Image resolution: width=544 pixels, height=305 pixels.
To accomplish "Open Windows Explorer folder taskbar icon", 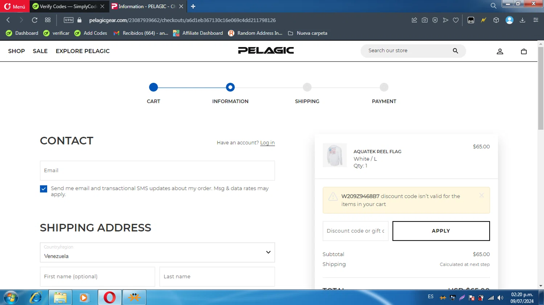I will pyautogui.click(x=60, y=297).
